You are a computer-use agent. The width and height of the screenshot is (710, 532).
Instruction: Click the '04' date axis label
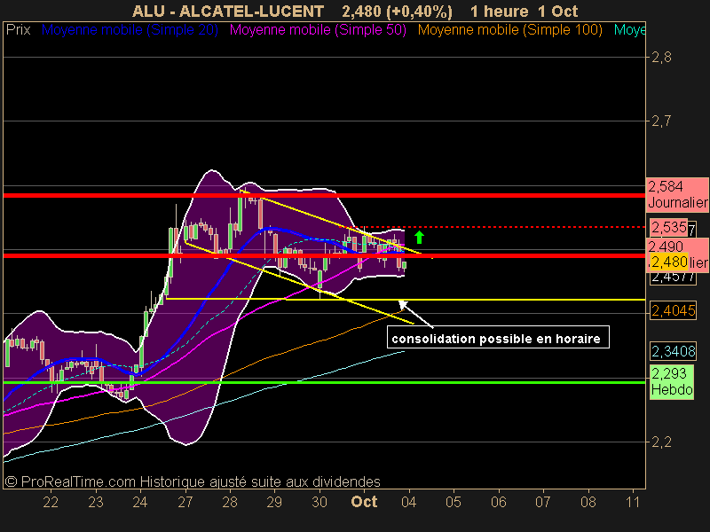[409, 502]
